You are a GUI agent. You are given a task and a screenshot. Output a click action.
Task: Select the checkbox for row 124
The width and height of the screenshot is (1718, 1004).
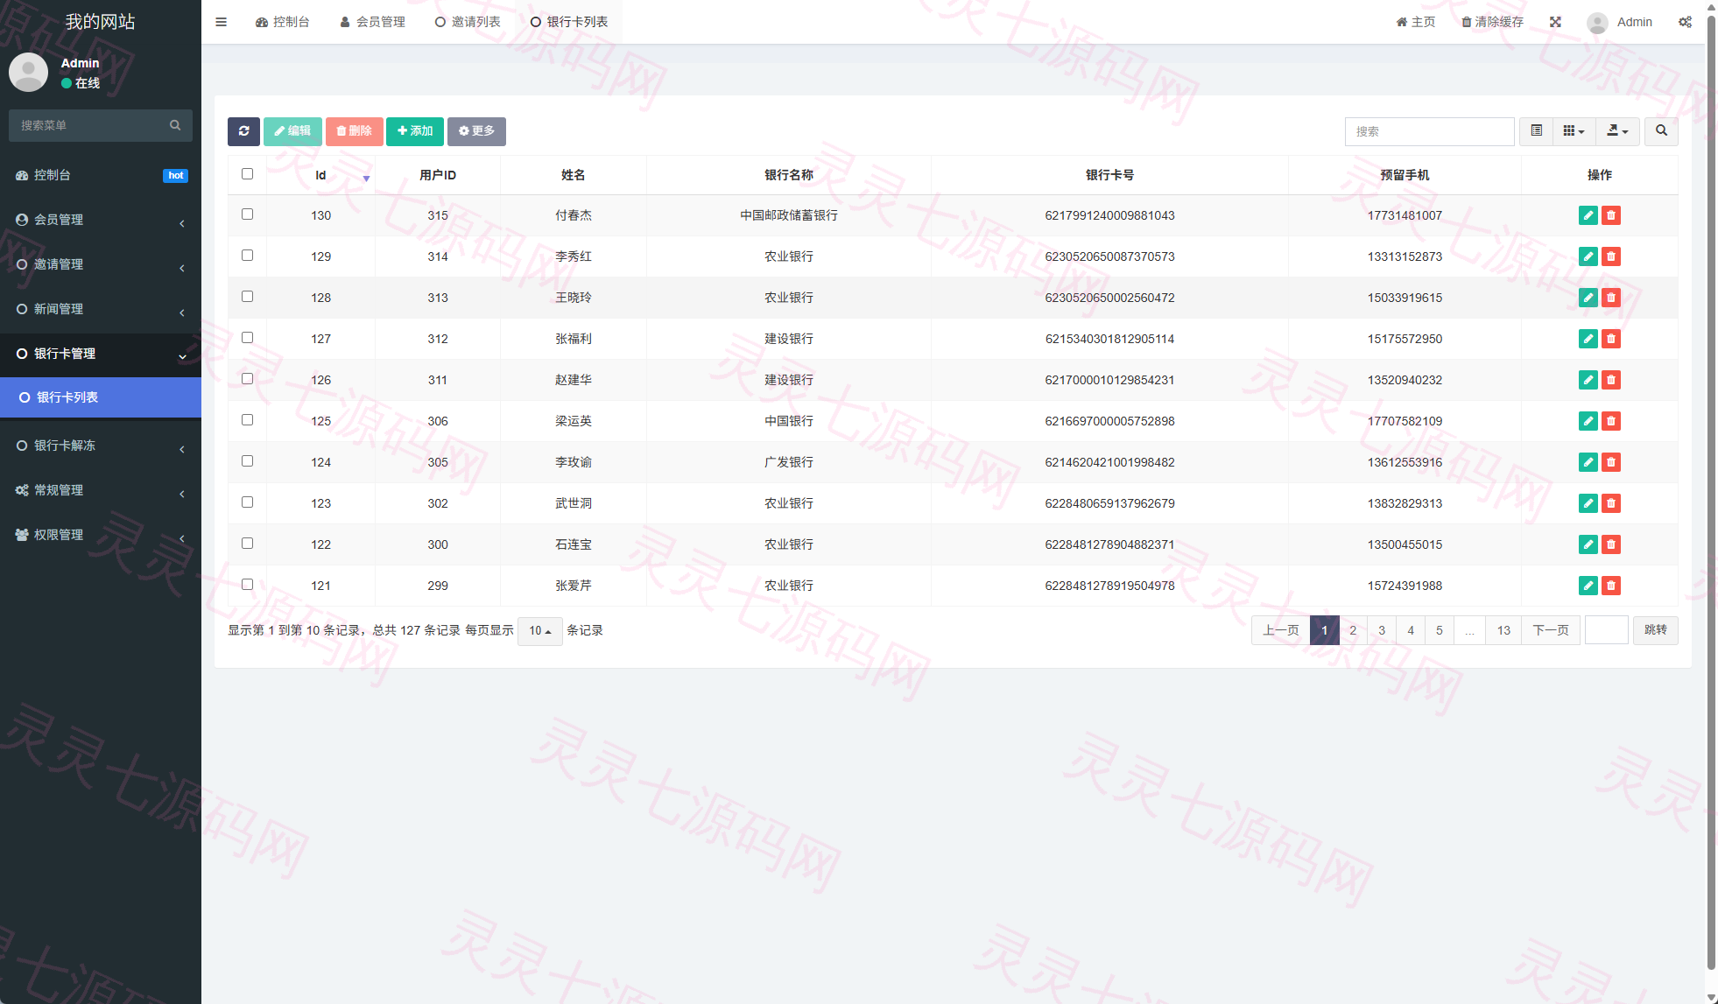(247, 461)
